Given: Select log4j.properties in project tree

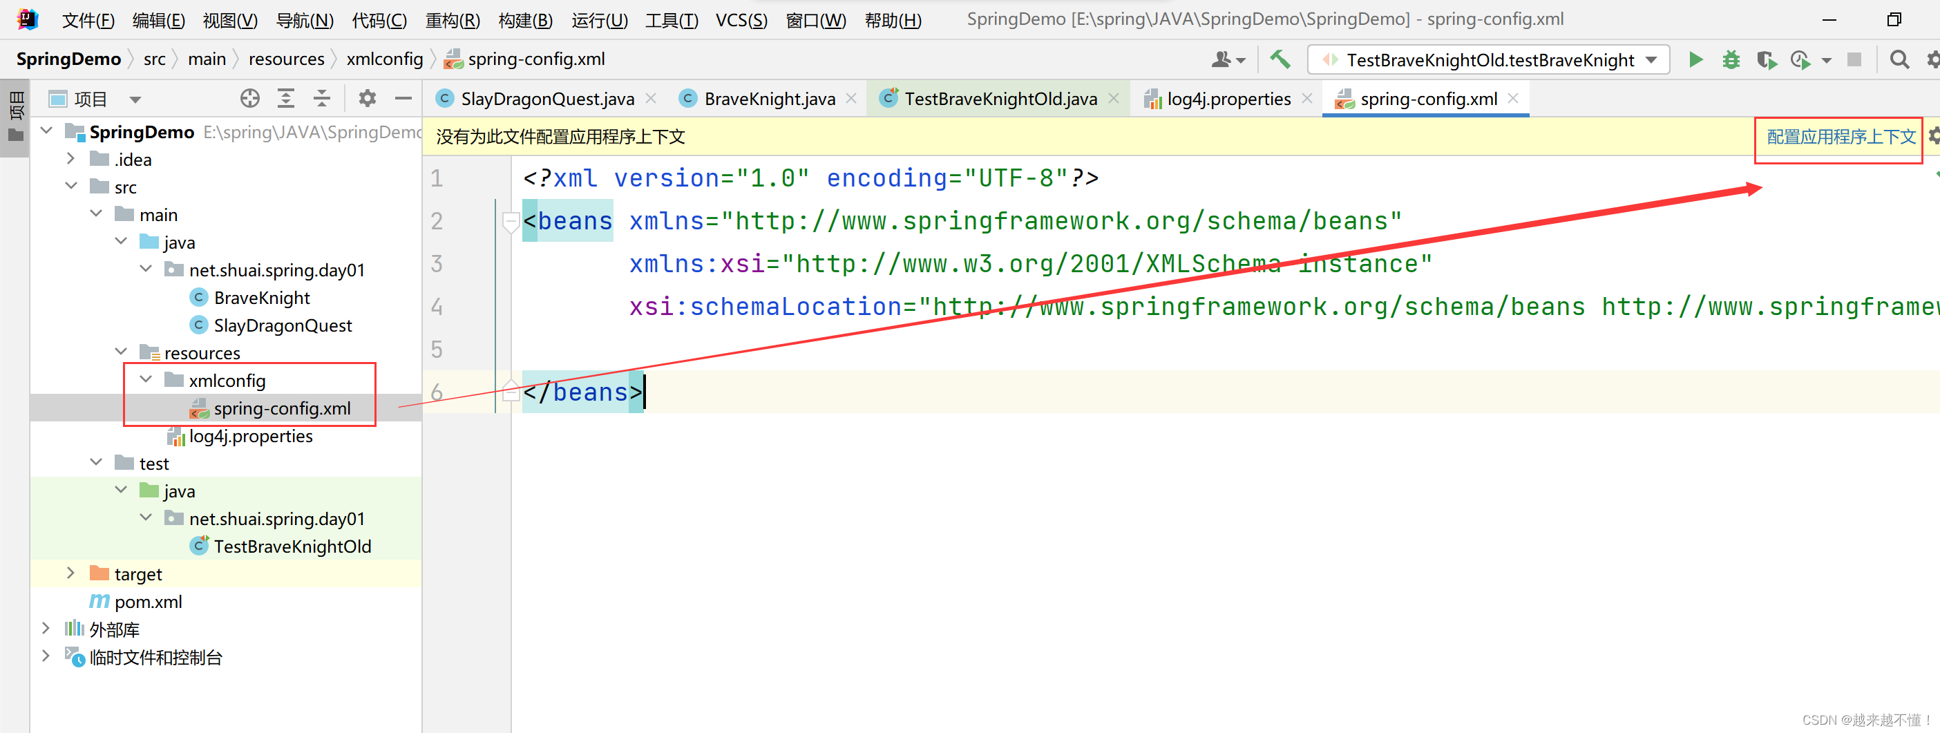Looking at the screenshot, I should (x=250, y=436).
